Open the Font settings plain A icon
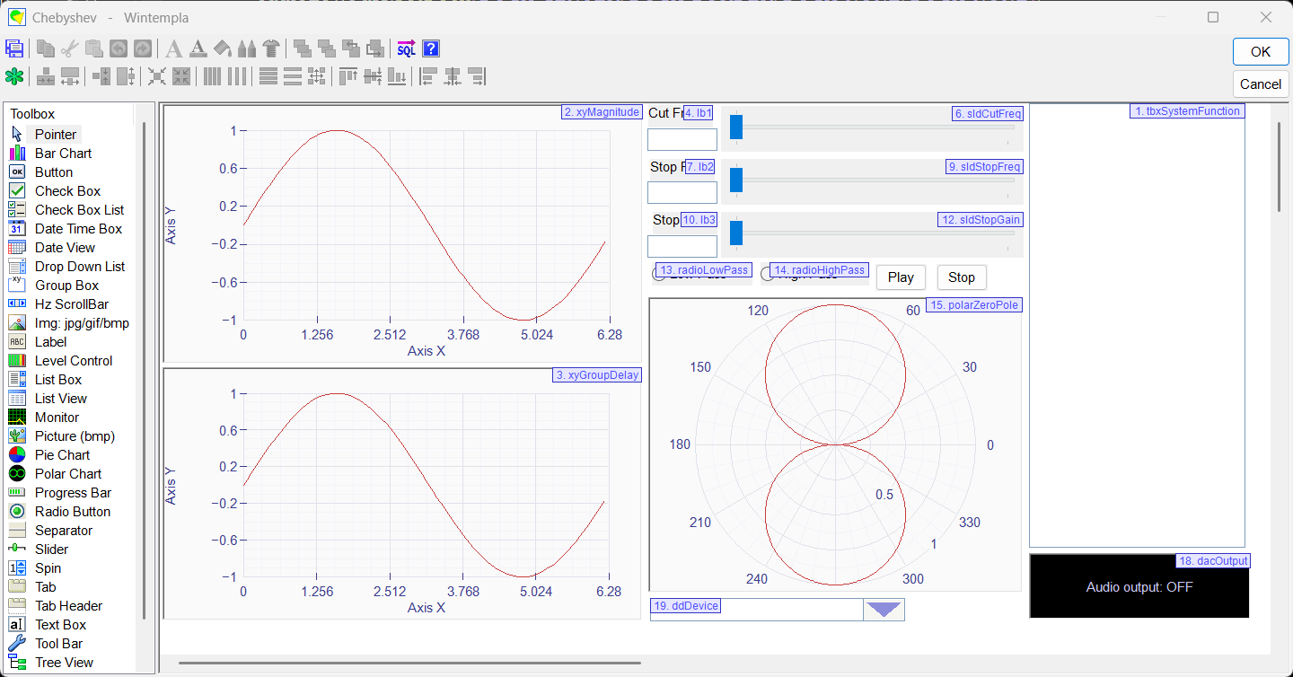Image resolution: width=1293 pixels, height=677 pixels. pos(173,48)
